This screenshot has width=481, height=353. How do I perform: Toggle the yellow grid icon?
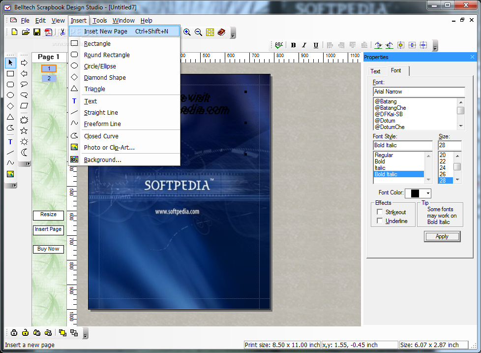coord(210,32)
